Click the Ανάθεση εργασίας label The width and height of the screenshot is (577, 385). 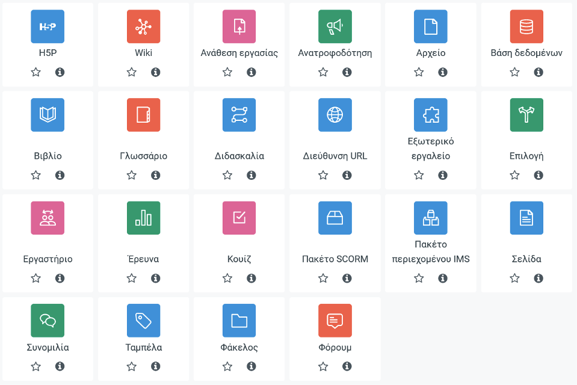pos(239,53)
